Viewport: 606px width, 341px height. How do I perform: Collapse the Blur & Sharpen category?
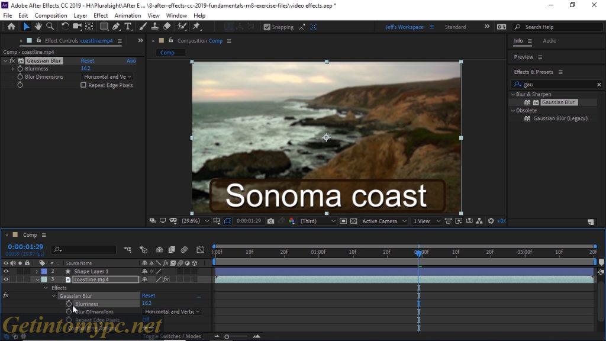click(513, 94)
